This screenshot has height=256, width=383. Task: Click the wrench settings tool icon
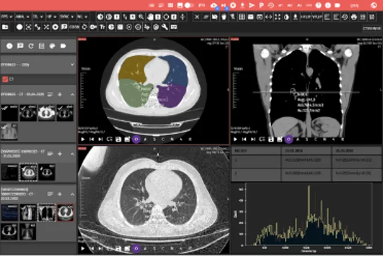coord(164,27)
